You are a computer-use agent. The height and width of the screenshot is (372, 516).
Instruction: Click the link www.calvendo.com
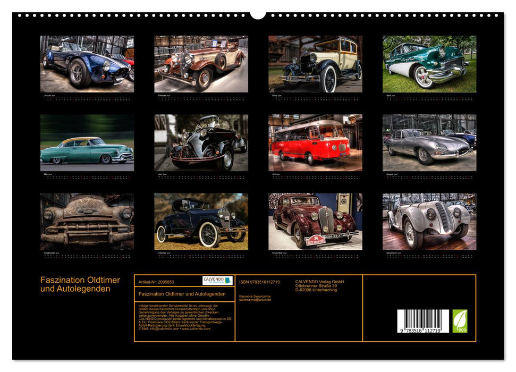pyautogui.click(x=197, y=329)
